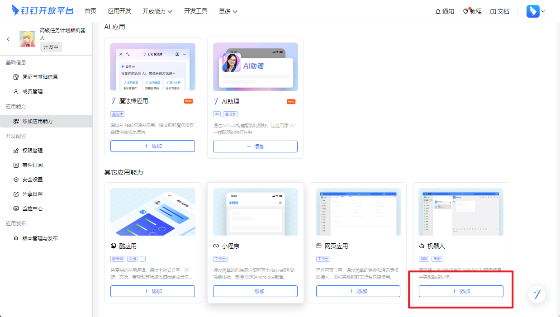Click the 凭证与基础信息 sidebar icon

pyautogui.click(x=16, y=77)
